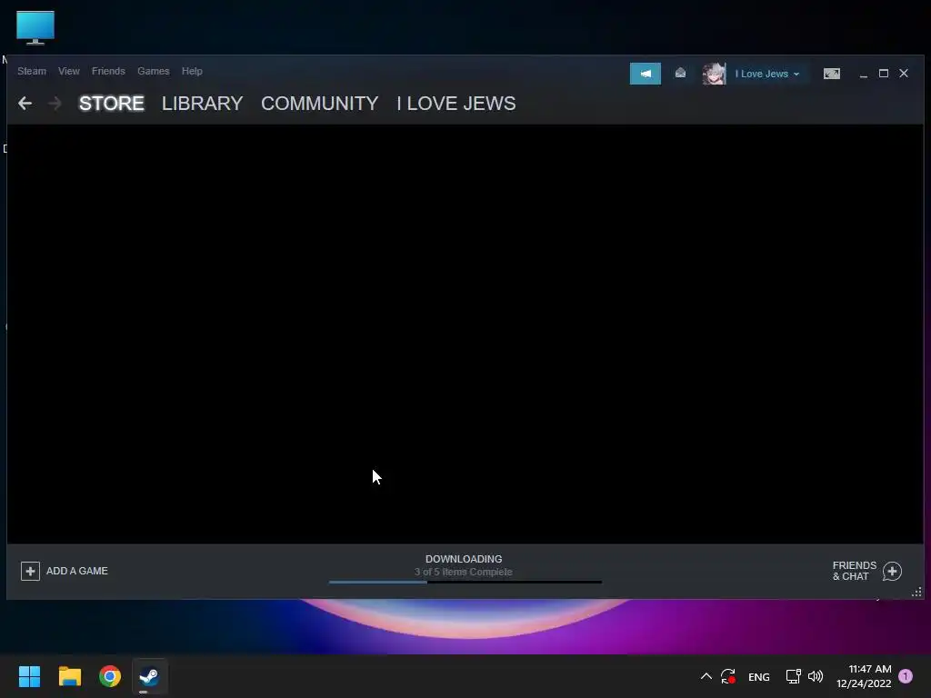Open the Friends menu
This screenshot has width=931, height=698.
tap(108, 71)
